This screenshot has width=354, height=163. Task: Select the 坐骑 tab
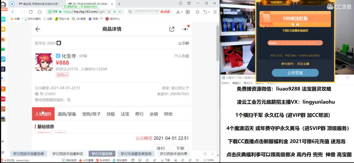point(154,114)
